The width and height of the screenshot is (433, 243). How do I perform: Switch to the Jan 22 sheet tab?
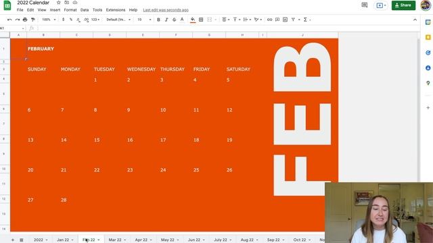66,240
